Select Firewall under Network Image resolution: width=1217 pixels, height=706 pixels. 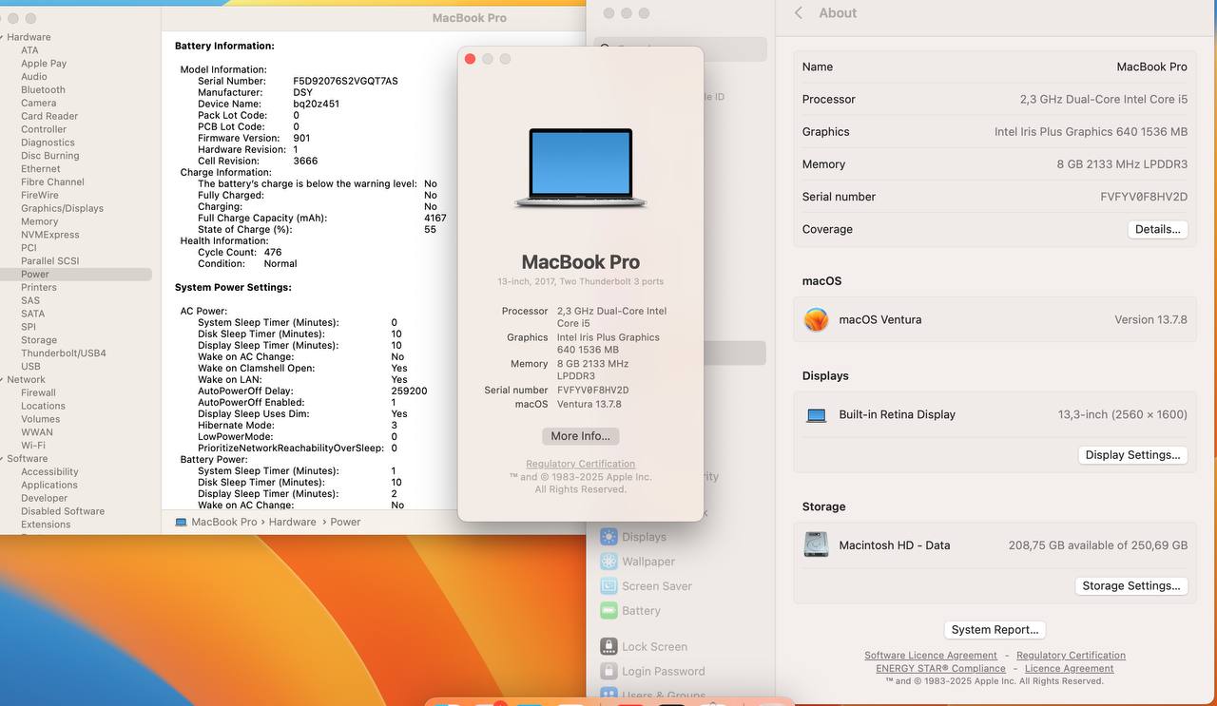point(39,392)
